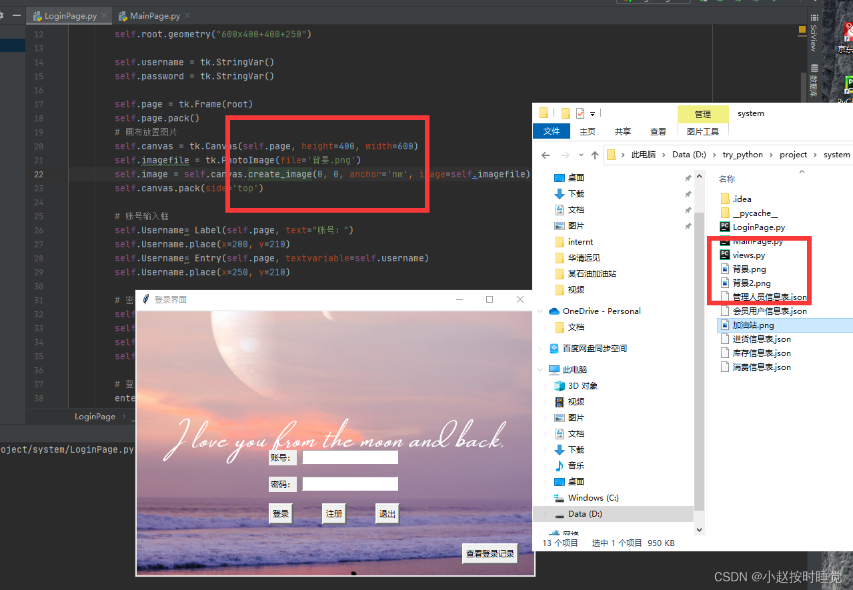Click the 查看登录记录 button
The image size is (853, 590).
490,553
